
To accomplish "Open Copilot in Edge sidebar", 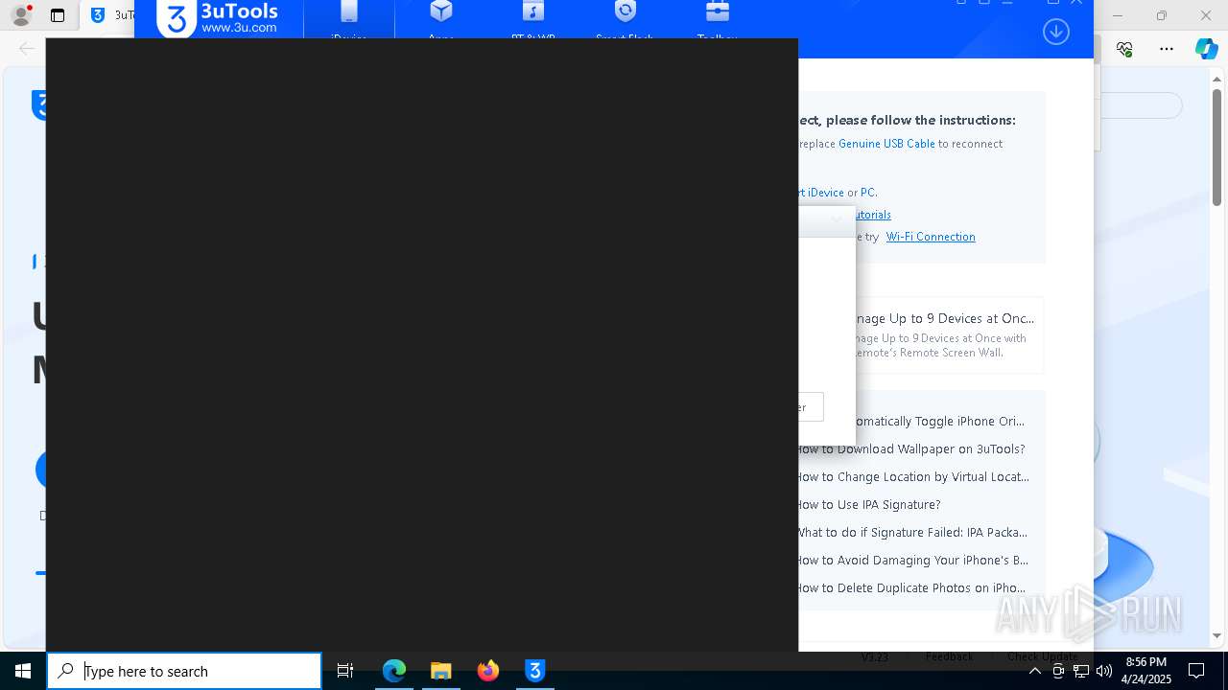I will [x=1206, y=49].
